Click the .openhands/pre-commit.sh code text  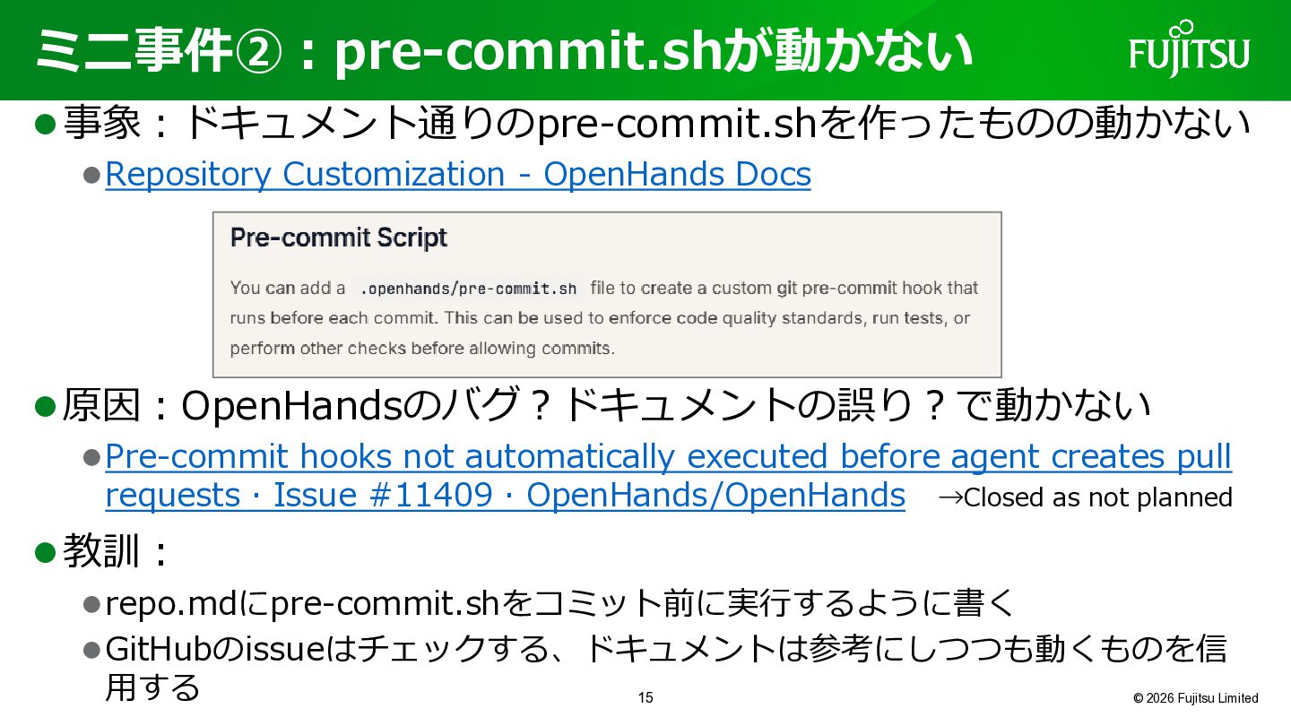(467, 289)
